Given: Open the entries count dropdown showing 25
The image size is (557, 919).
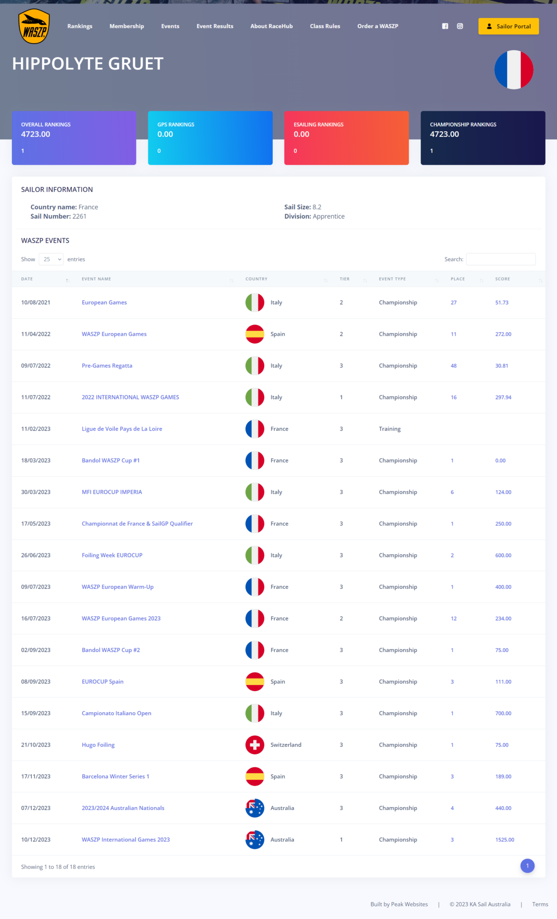Looking at the screenshot, I should point(51,259).
